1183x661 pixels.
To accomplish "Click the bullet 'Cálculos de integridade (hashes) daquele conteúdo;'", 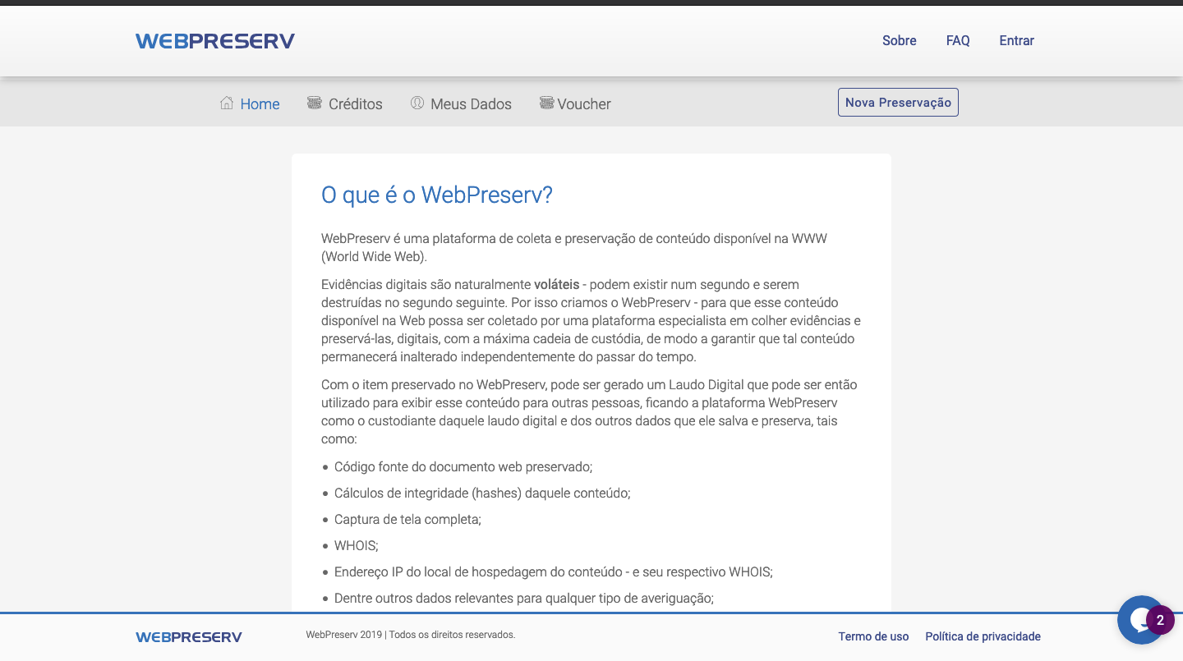I will (x=482, y=493).
